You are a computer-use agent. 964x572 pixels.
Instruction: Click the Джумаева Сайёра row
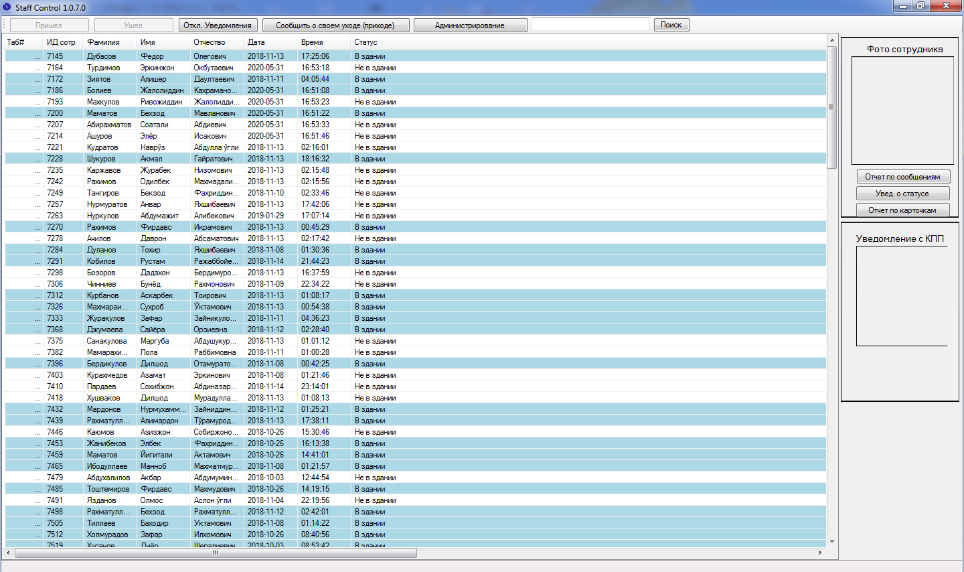pyautogui.click(x=416, y=330)
